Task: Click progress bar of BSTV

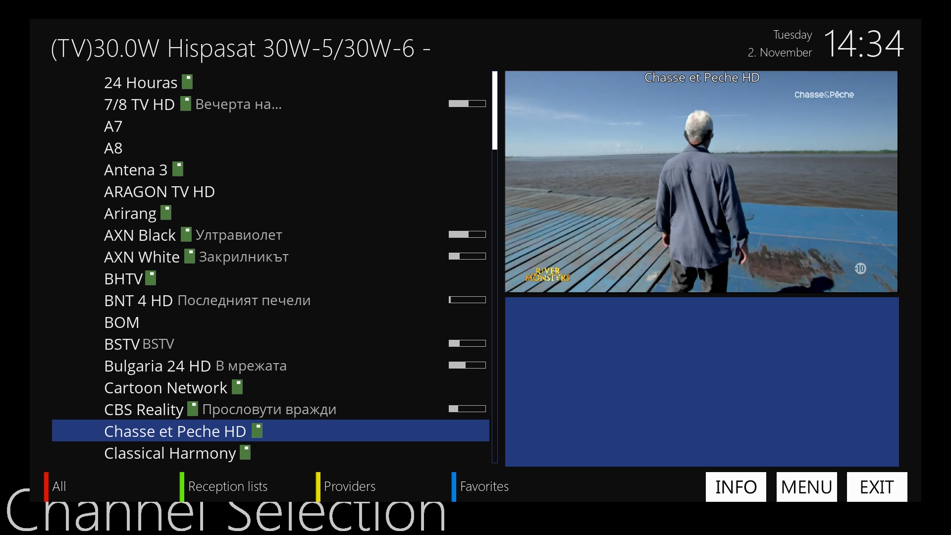Action: pyautogui.click(x=467, y=343)
